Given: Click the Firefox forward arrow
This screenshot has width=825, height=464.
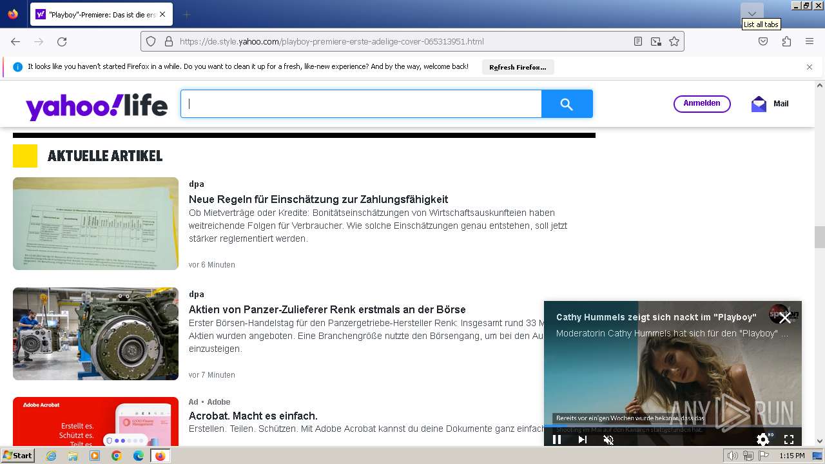Looking at the screenshot, I should click(39, 41).
